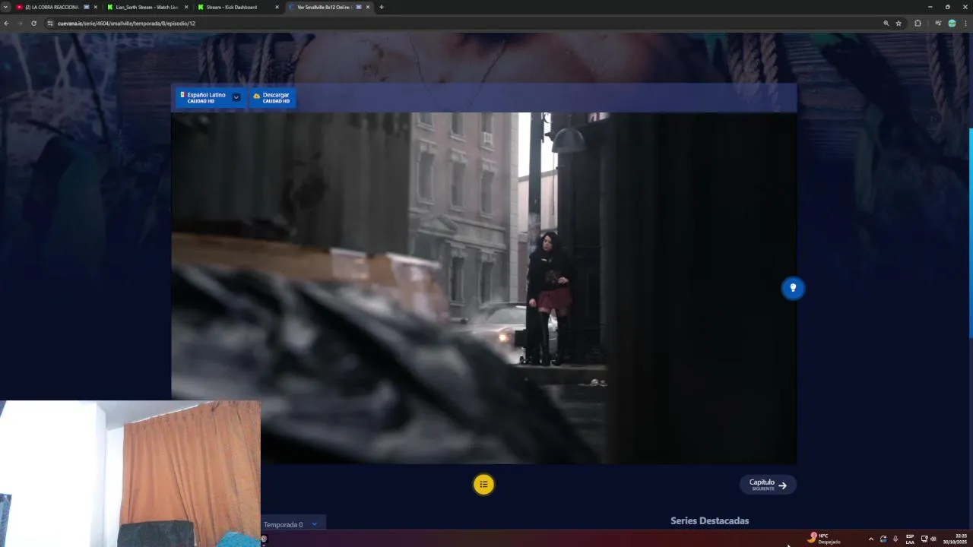Open the yellow episode list button

click(x=483, y=484)
